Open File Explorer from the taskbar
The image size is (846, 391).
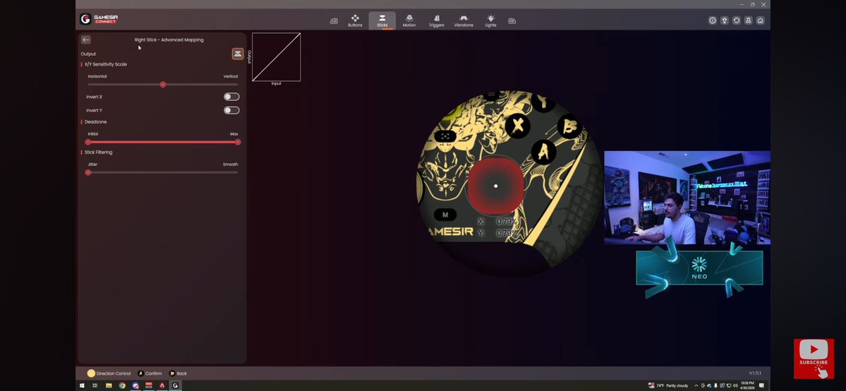pos(109,385)
